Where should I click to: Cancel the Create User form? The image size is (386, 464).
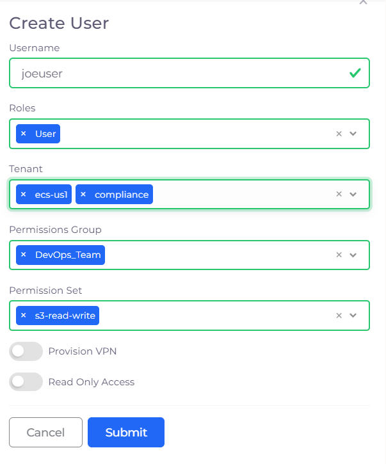point(45,433)
